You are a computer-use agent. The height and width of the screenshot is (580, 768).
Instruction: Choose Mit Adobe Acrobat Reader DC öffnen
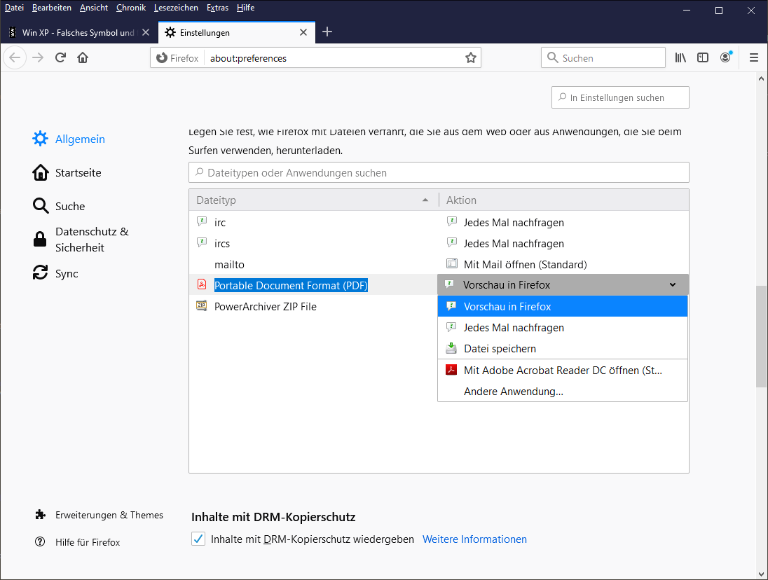562,370
